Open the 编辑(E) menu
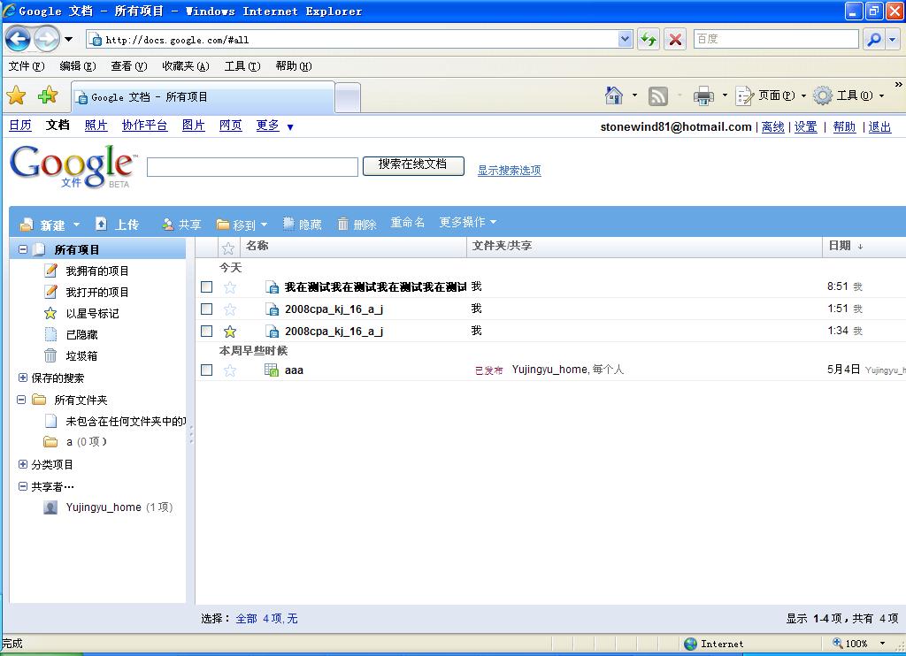Screen dimensions: 906x656 tap(78, 66)
